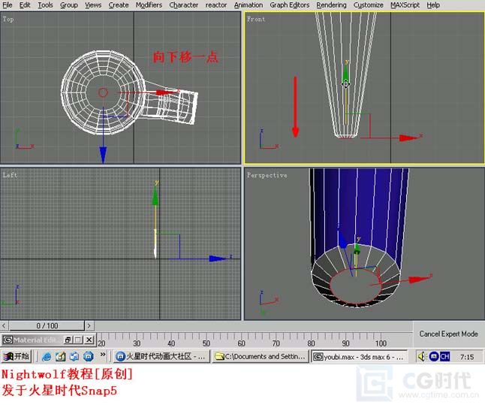The width and height of the screenshot is (485, 405).
Task: Open the Character menu
Action: [184, 5]
